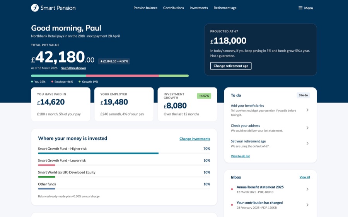Click the £8,080 investment growth amount
348x217 pixels.
tap(175, 106)
